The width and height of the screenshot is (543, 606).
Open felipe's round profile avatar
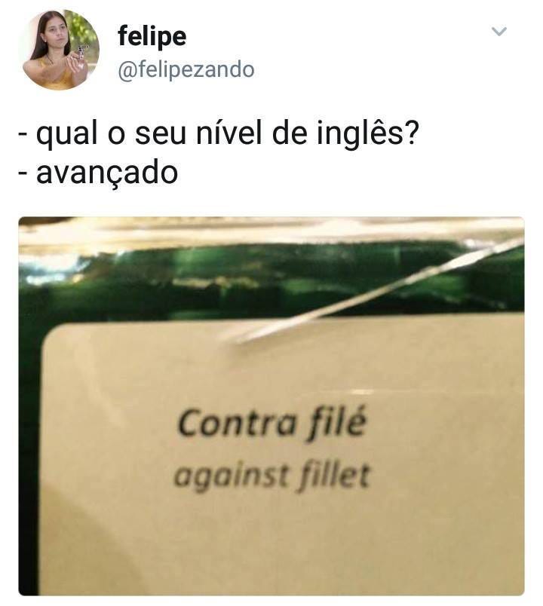pyautogui.click(x=60, y=50)
